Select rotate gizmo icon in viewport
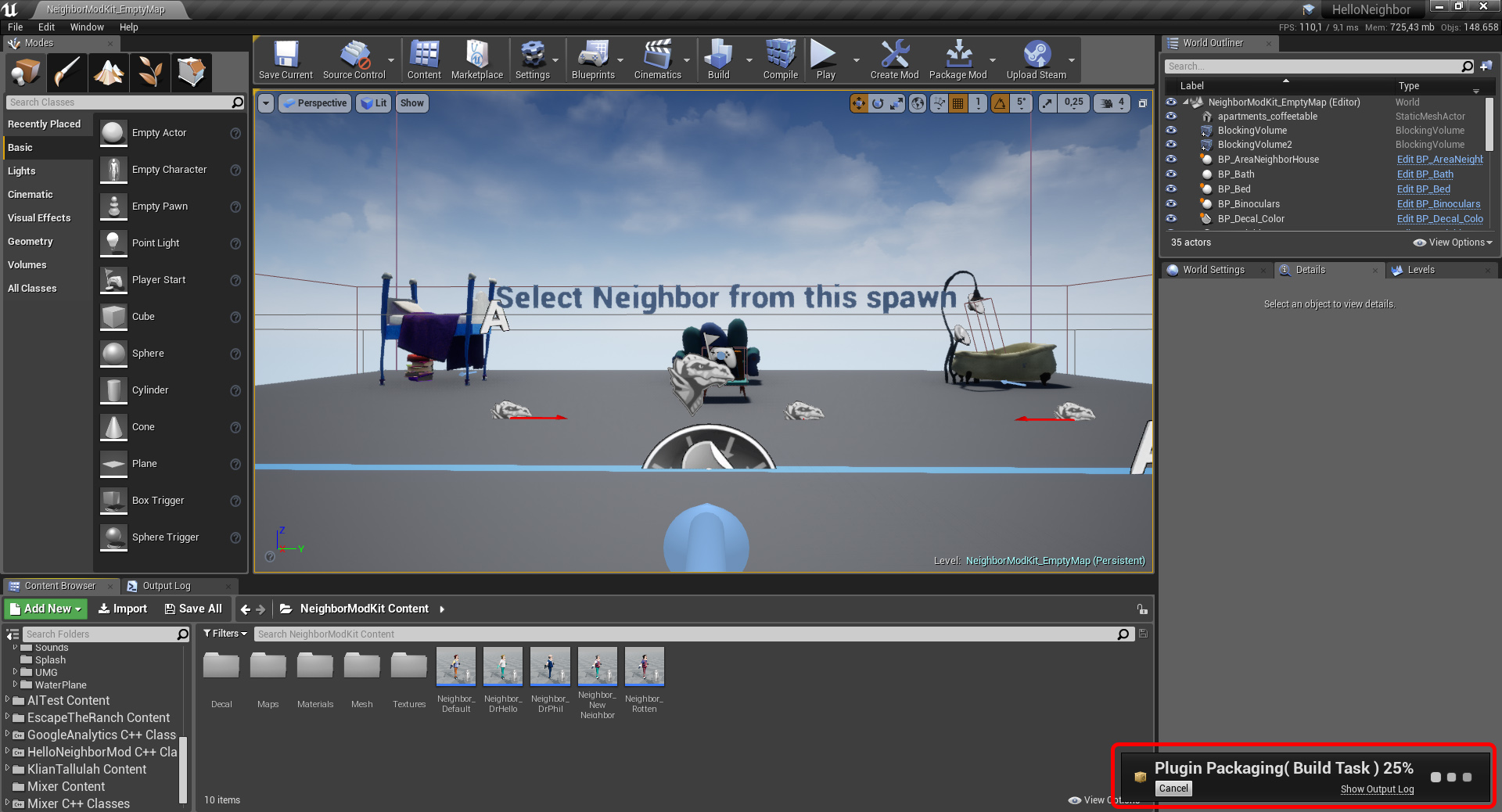Screen dimensions: 1502x812 878,103
